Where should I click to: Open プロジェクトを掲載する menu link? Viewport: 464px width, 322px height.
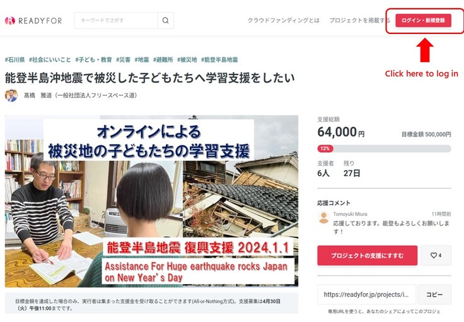(359, 20)
